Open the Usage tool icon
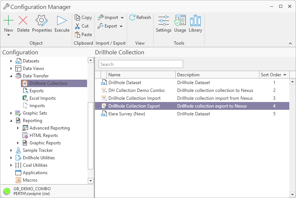296x198 pixels. [180, 20]
